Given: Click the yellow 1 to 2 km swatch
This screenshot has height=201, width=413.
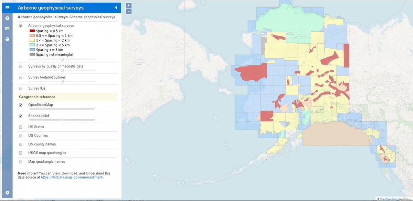Looking at the screenshot, I should (32, 40).
